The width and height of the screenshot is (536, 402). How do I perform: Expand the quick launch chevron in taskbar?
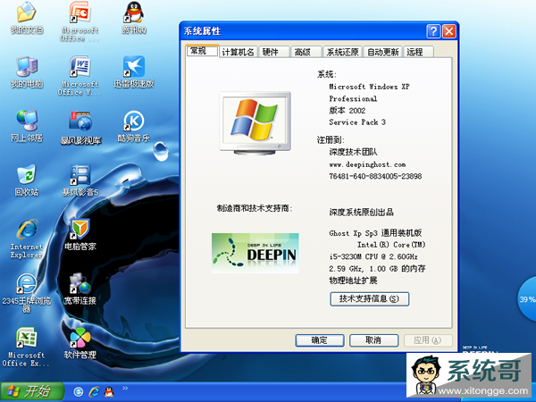coord(125,388)
